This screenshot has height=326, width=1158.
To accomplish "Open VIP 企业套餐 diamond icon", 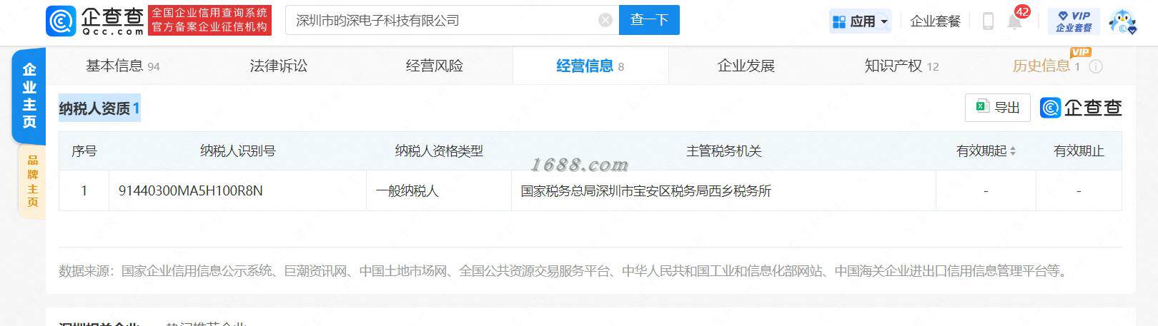I will (x=1074, y=21).
